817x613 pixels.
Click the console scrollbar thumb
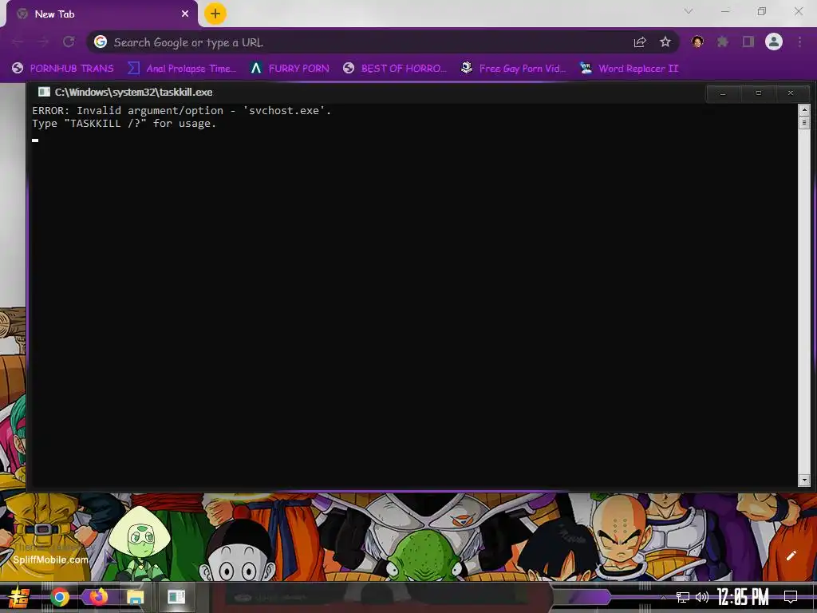pyautogui.click(x=804, y=123)
